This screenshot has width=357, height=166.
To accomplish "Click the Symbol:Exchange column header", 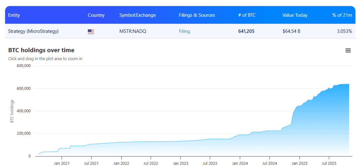I will click(x=137, y=15).
